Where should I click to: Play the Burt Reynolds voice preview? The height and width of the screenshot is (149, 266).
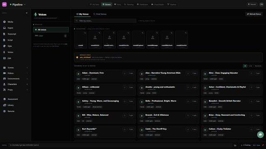pos(79,130)
